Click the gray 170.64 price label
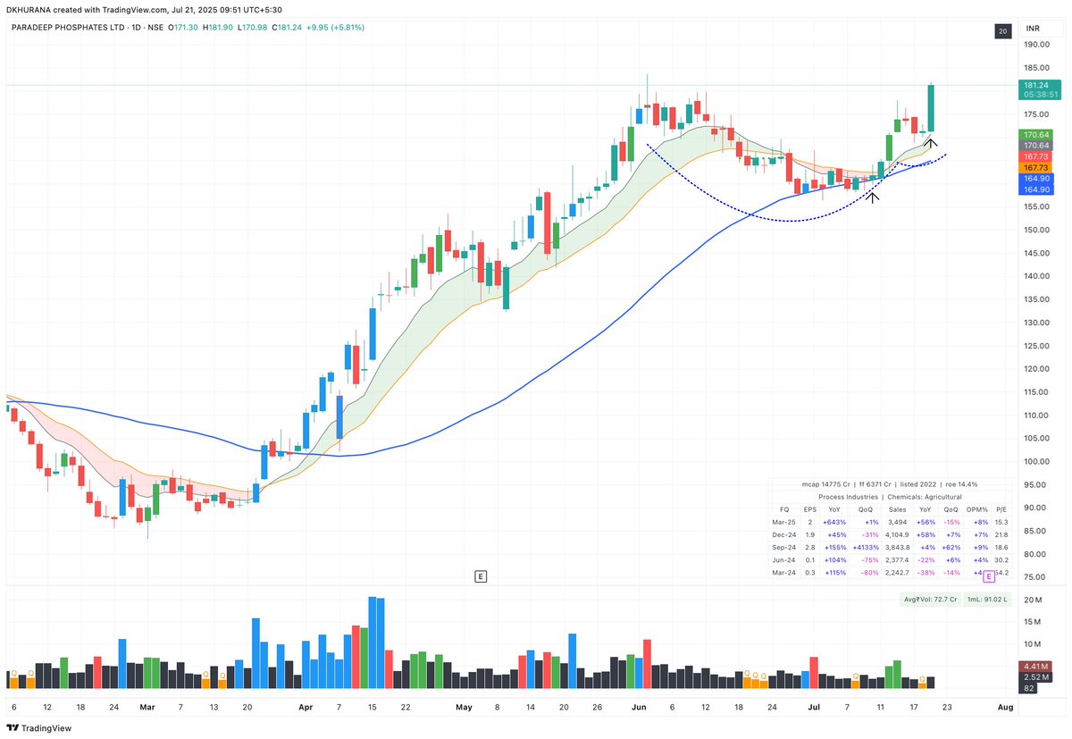 pos(1035,146)
